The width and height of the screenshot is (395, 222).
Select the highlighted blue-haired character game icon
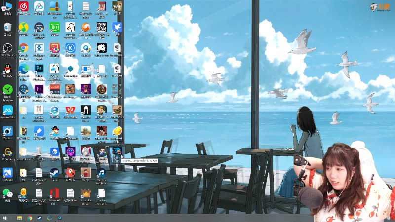(x=117, y=152)
